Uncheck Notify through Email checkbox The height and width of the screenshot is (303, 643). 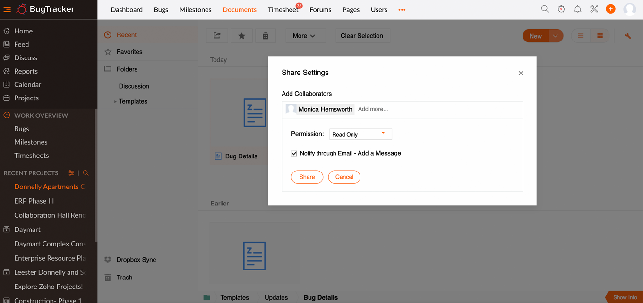[x=294, y=154]
